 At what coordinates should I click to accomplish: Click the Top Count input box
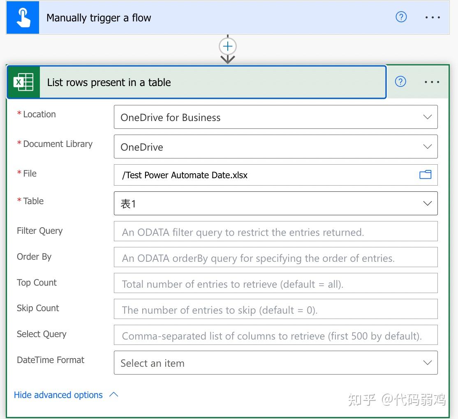[x=275, y=283]
